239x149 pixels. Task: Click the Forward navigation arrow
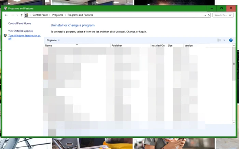[x=12, y=15]
